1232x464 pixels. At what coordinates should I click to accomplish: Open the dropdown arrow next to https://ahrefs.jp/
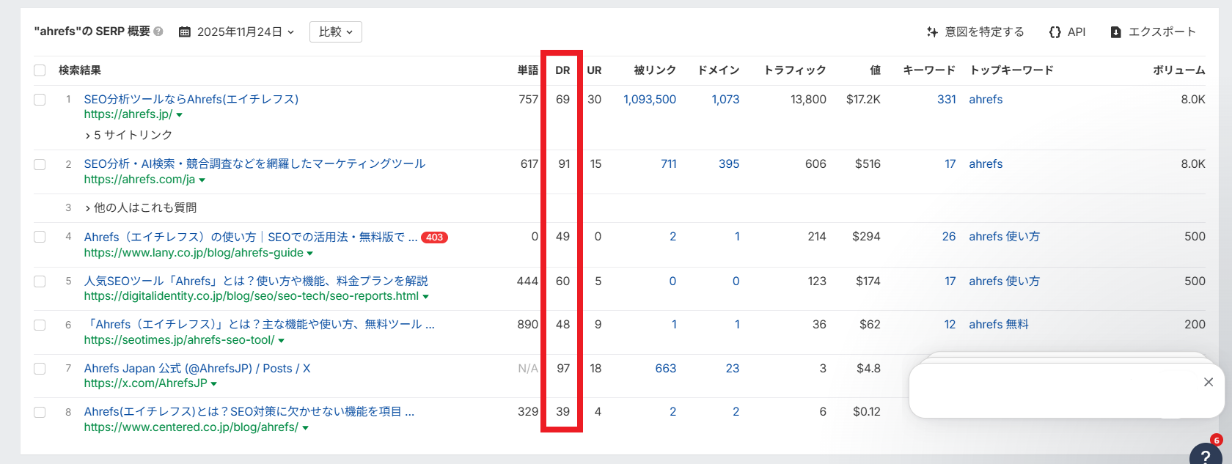(179, 115)
